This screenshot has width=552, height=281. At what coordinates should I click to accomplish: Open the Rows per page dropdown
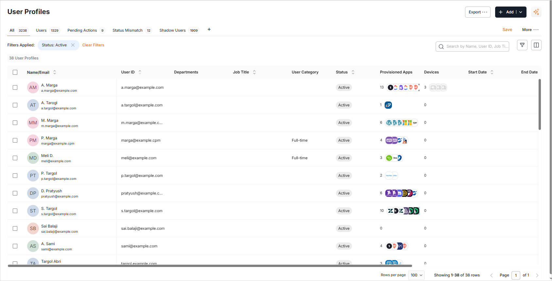(417, 275)
